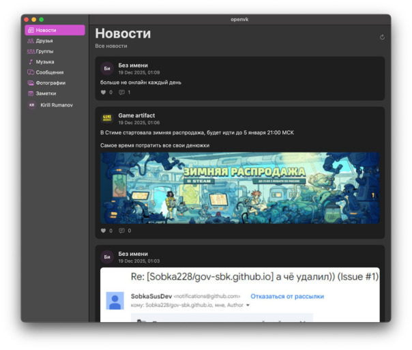
Task: Click the music note icon
Action: pos(31,62)
